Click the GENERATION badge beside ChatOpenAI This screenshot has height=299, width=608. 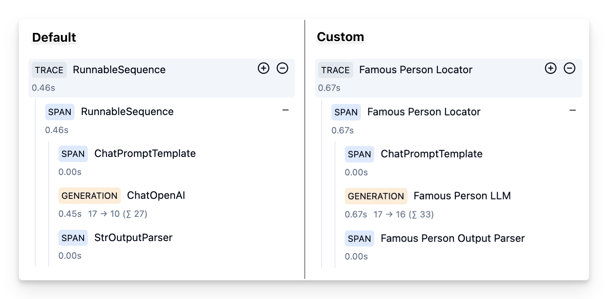click(89, 196)
